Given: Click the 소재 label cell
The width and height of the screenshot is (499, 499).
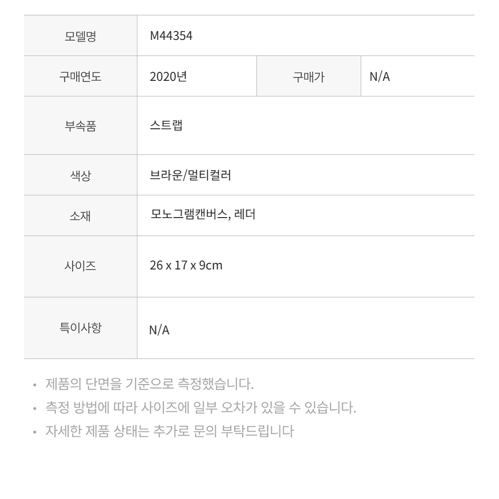Looking at the screenshot, I should [80, 216].
